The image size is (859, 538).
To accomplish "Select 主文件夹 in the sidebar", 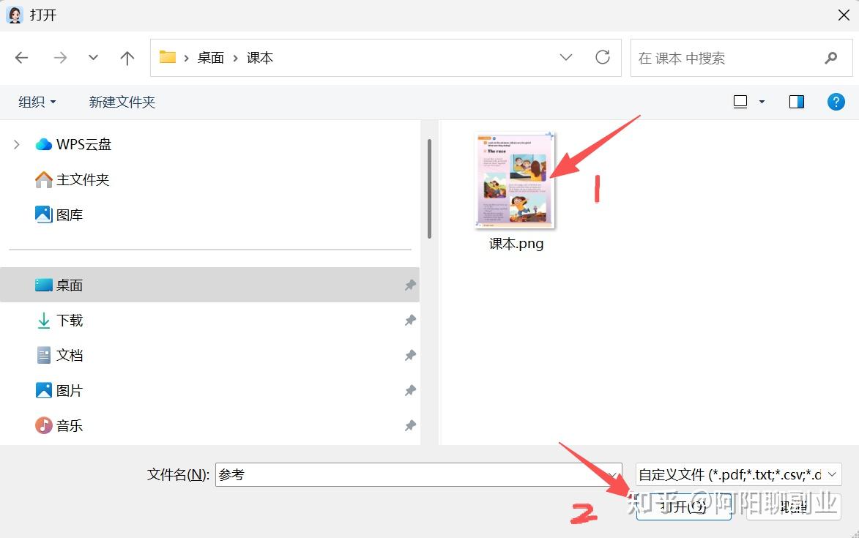I will pyautogui.click(x=82, y=179).
